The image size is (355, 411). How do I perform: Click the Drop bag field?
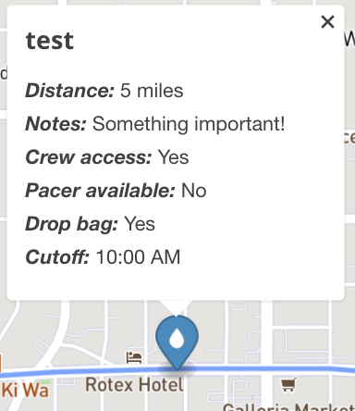[91, 224]
